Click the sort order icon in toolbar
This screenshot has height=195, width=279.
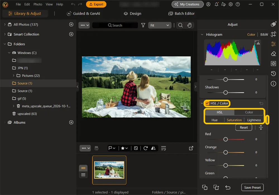pyautogui.click(x=163, y=148)
